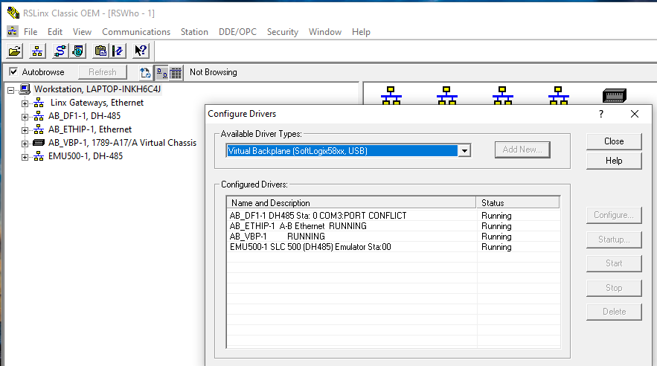Click the Status column header
Viewport: 657px width, 366px height.
tap(518, 202)
